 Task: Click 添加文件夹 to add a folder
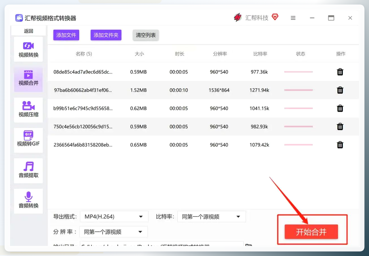pyautogui.click(x=106, y=35)
